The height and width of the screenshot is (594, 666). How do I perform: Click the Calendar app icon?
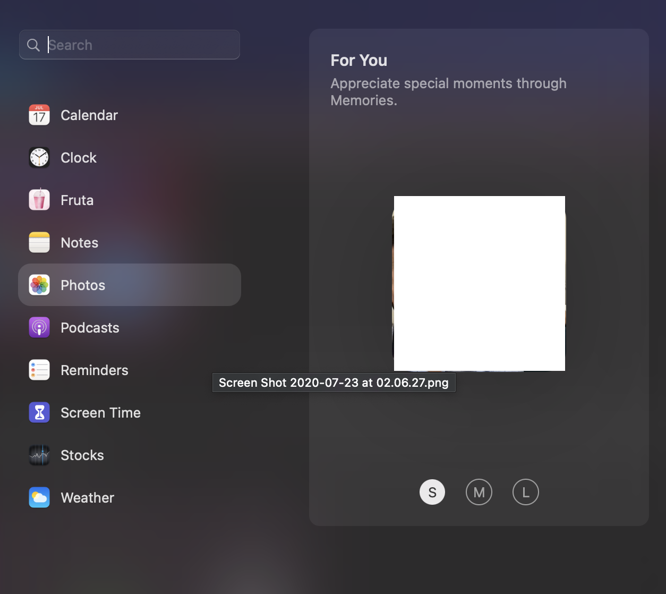(39, 115)
